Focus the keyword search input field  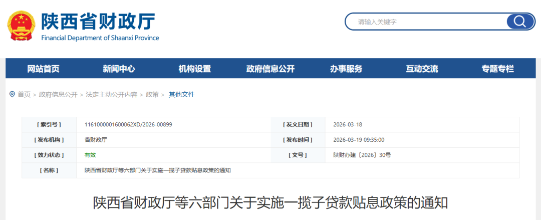tap(426, 22)
